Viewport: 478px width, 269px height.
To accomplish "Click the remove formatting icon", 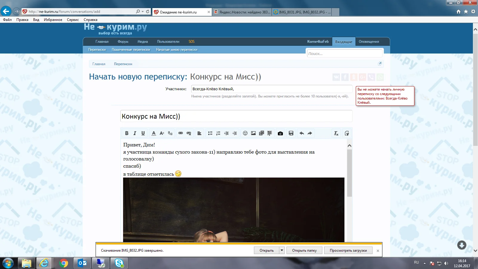I will click(336, 133).
